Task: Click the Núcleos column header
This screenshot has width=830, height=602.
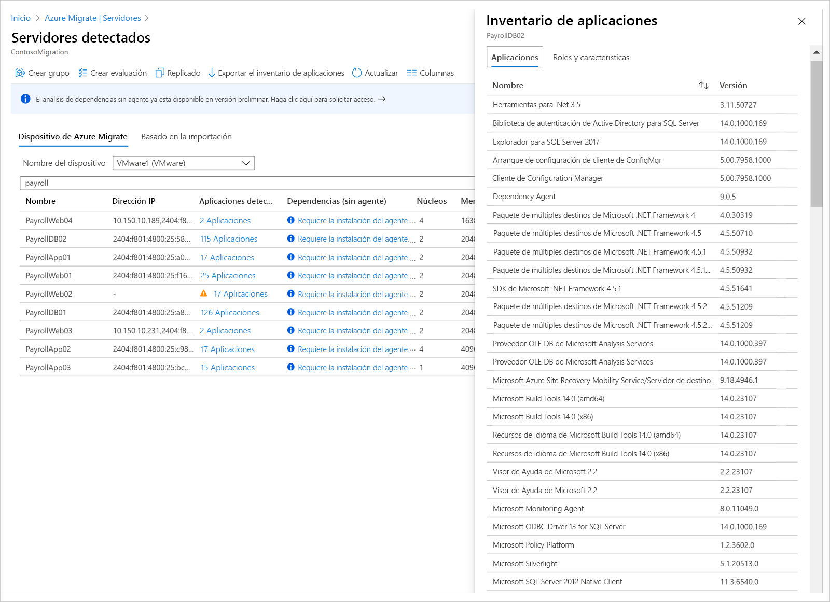Action: pos(432,201)
